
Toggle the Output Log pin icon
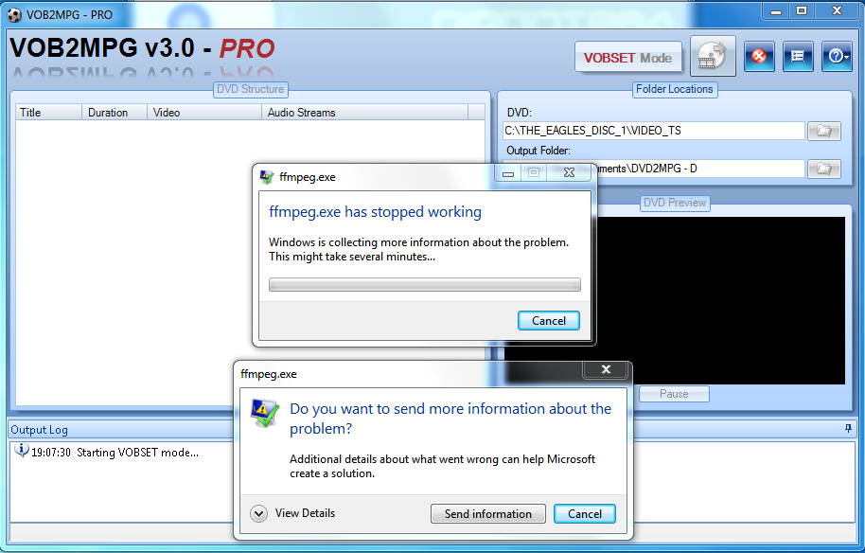point(849,429)
